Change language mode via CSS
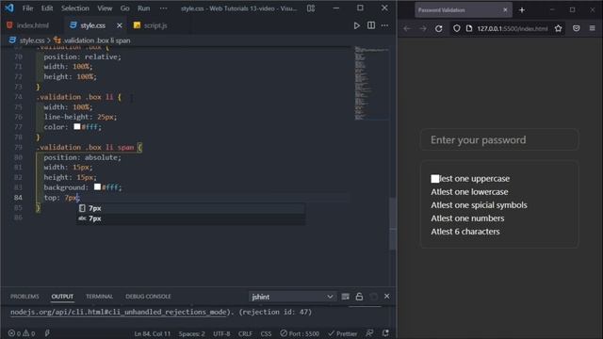 click(x=266, y=333)
